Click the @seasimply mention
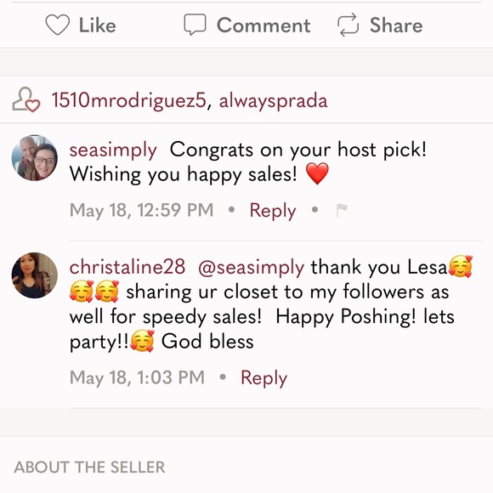 (x=252, y=268)
